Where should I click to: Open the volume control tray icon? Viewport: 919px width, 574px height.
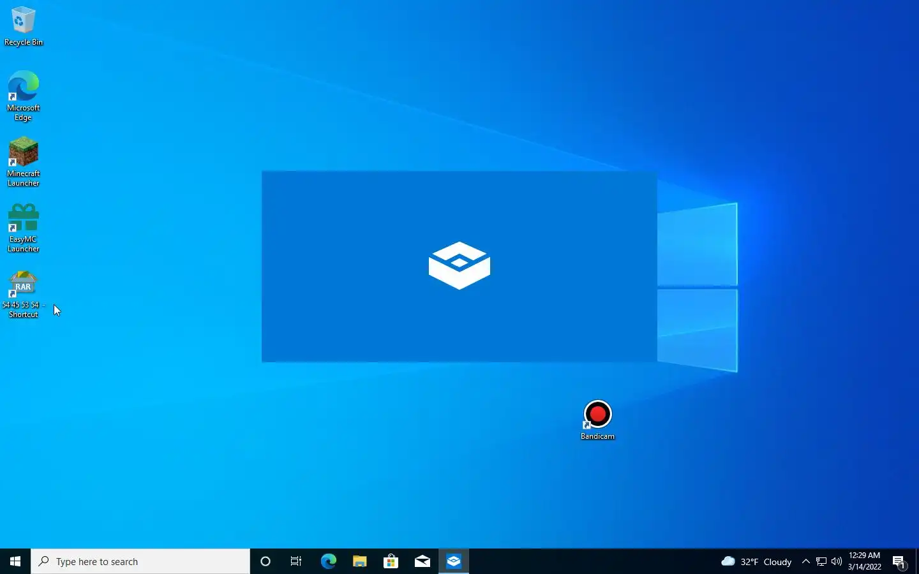tap(837, 561)
